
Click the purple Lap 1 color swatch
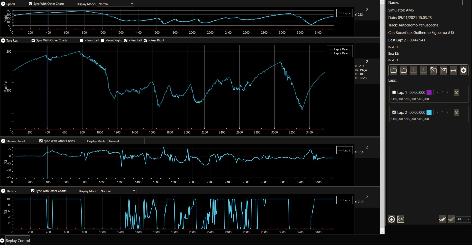coord(429,92)
